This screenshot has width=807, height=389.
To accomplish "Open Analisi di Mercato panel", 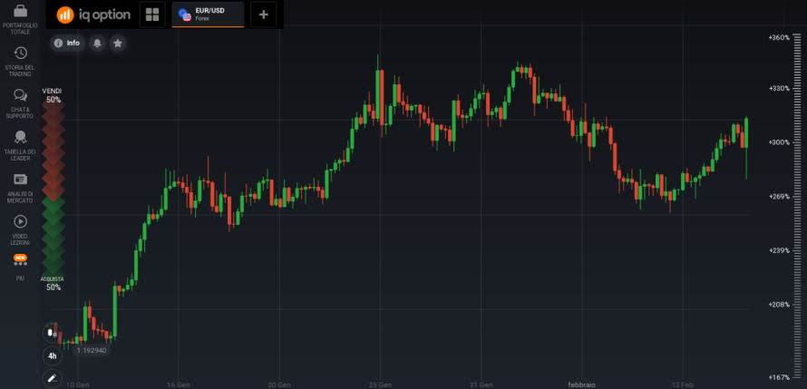I will [21, 186].
